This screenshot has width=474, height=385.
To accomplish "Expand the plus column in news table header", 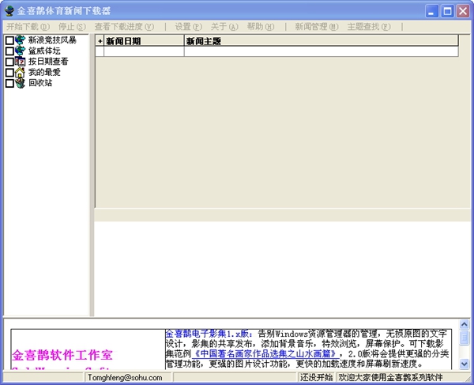I will [100, 40].
